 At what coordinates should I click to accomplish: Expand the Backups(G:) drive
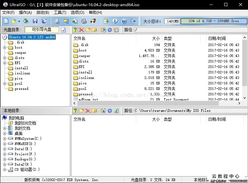pyautogui.click(x=5, y=159)
